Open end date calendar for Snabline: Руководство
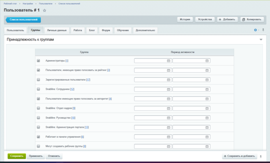 click(x=207, y=118)
